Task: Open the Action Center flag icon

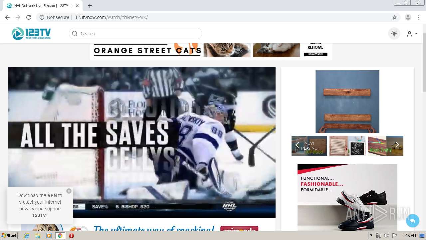Action: tap(394, 236)
